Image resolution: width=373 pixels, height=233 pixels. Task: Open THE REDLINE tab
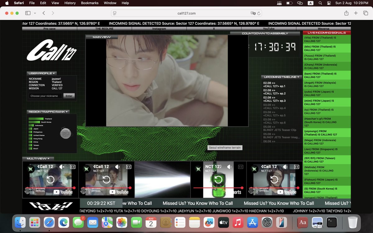tap(104, 29)
